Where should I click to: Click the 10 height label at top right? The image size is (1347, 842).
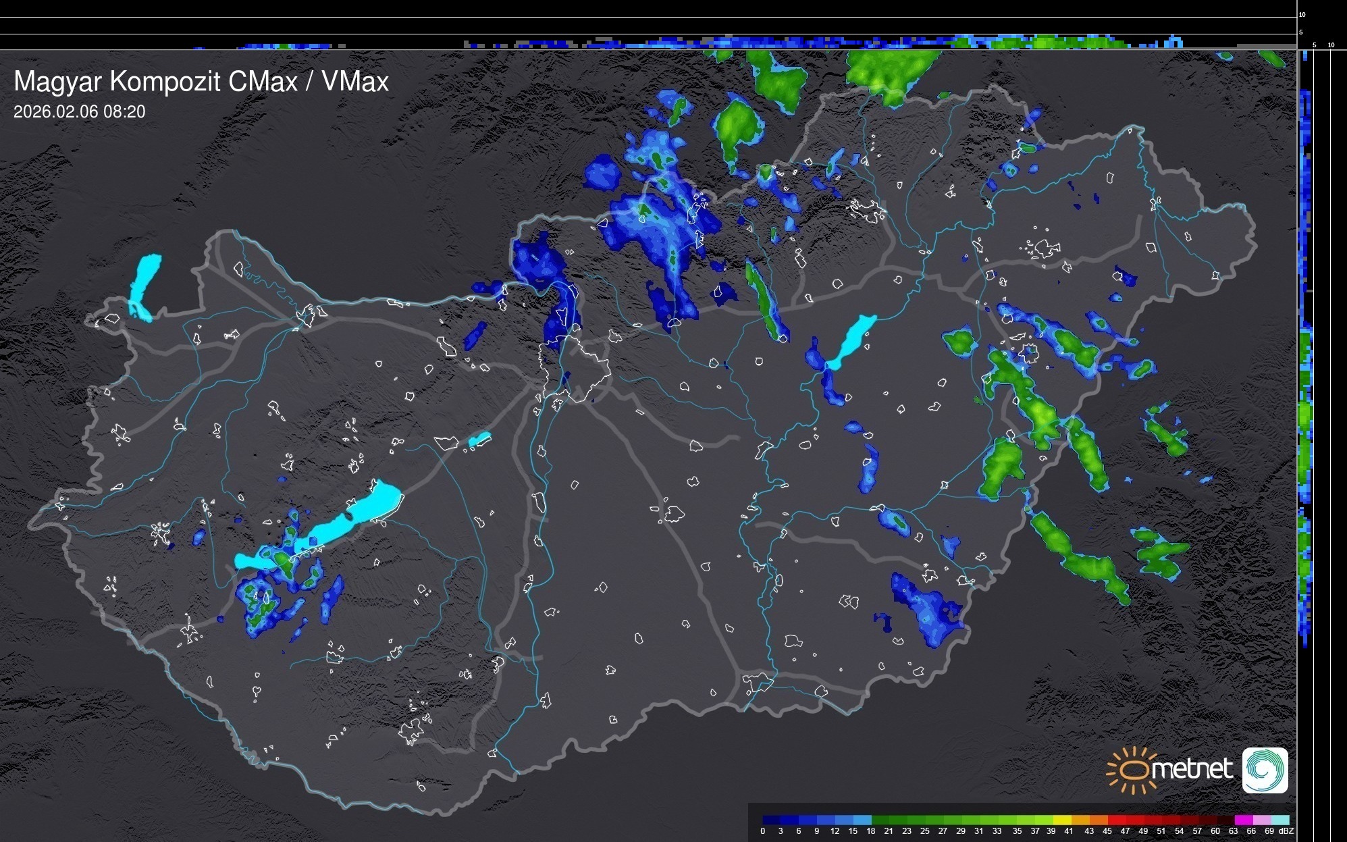pyautogui.click(x=1302, y=14)
